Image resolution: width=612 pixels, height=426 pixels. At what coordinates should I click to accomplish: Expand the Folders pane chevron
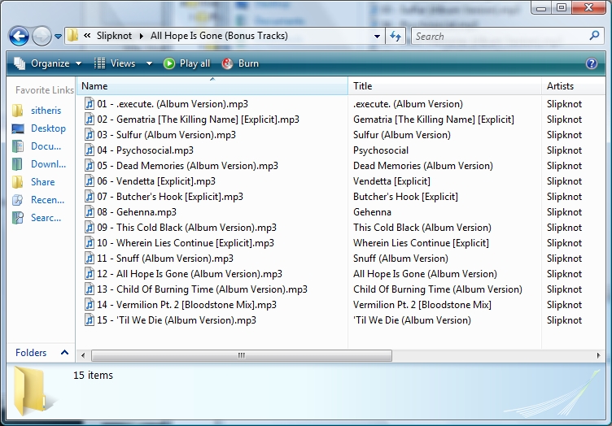(x=64, y=352)
